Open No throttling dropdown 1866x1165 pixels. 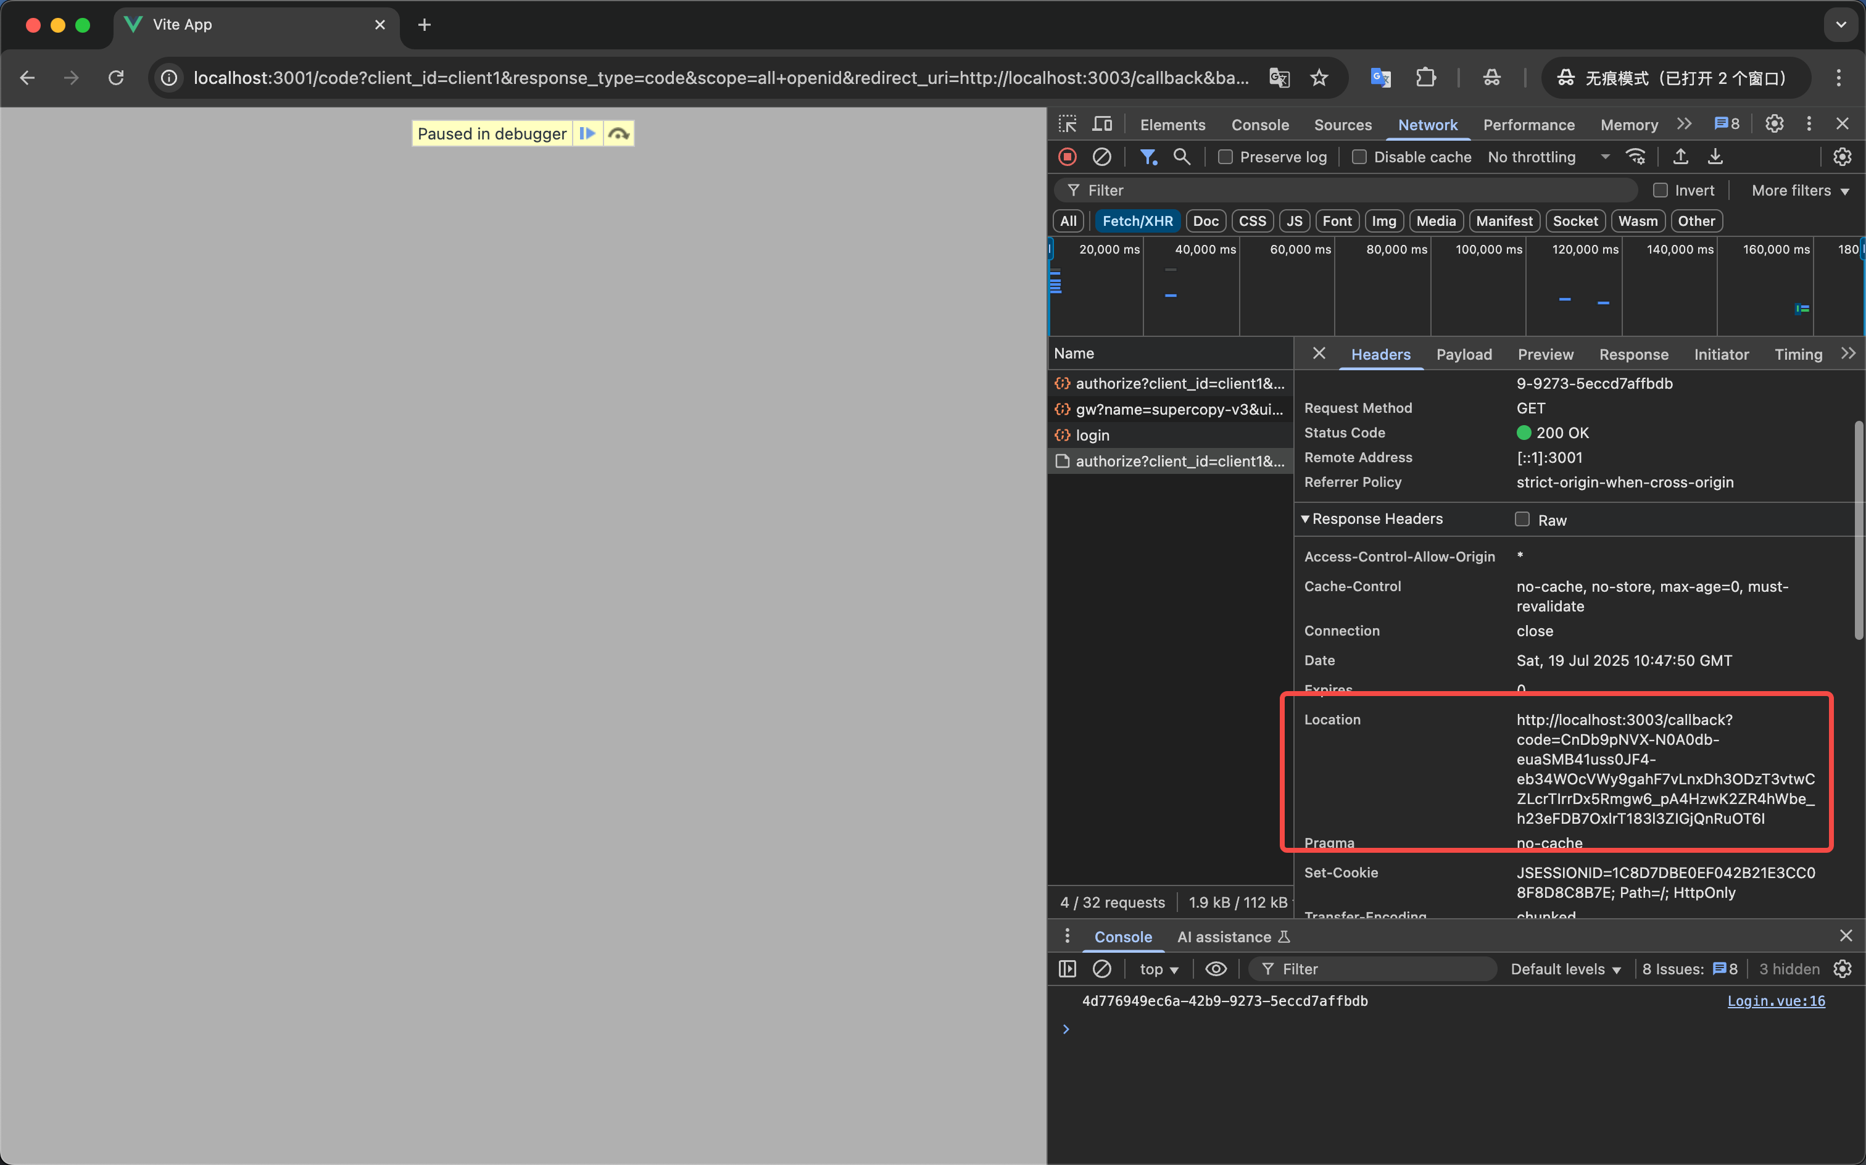1549,157
